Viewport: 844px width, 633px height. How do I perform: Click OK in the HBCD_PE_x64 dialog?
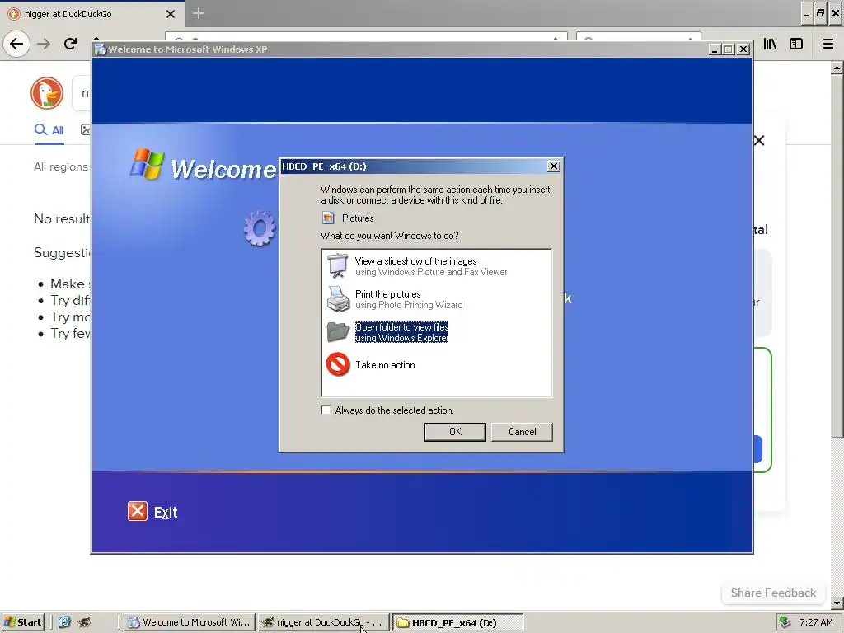[455, 432]
